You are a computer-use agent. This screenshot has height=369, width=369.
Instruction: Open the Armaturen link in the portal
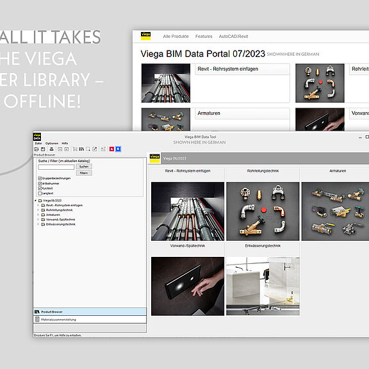209,113
